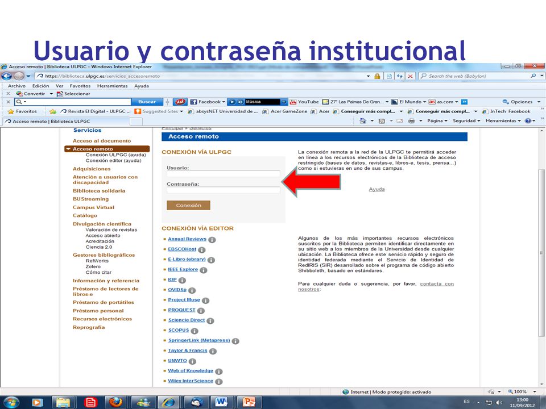Click the Home page icon in command bar
Screen dimensions: 546x409
click(x=363, y=120)
